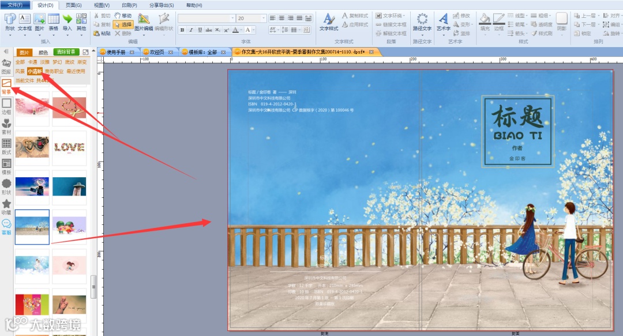The width and height of the screenshot is (623, 336).
Task: Filter backgrounds by 商务职业 category
Action: click(54, 71)
